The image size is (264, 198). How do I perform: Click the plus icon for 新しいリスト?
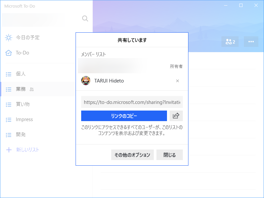coord(9,150)
